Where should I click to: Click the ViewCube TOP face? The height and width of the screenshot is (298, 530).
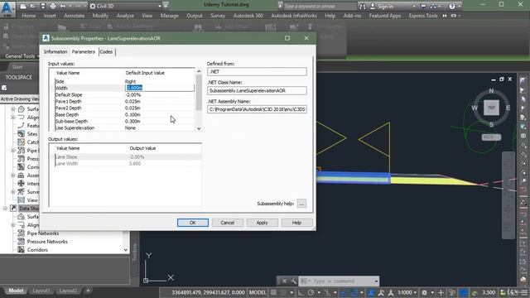click(x=491, y=108)
